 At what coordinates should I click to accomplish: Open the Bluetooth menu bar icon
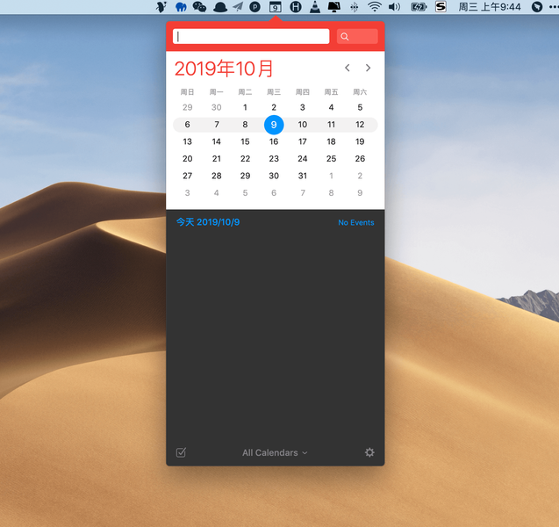point(354,7)
